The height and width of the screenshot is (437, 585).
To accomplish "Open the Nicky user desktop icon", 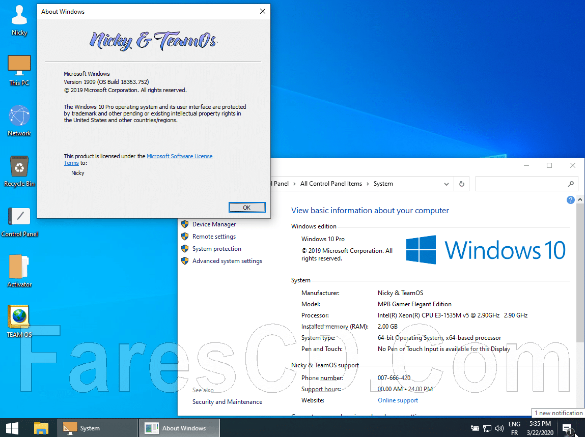I will (19, 20).
